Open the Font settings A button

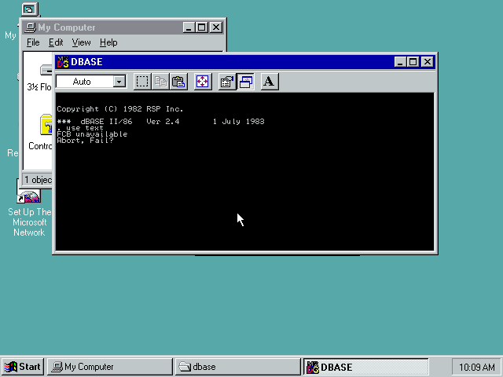point(270,82)
